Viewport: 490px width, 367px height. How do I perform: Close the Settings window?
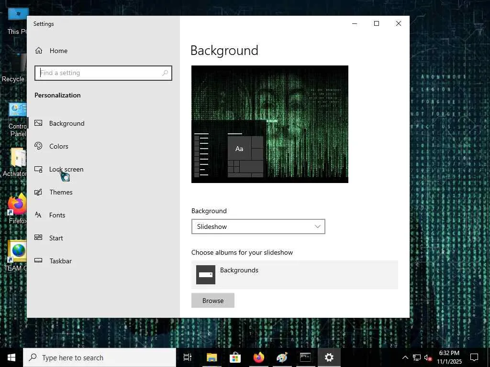(x=399, y=23)
